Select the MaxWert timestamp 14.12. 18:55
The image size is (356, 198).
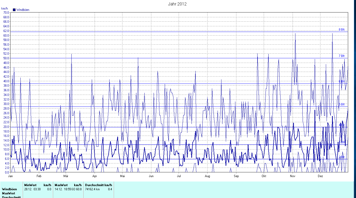coord(62,189)
